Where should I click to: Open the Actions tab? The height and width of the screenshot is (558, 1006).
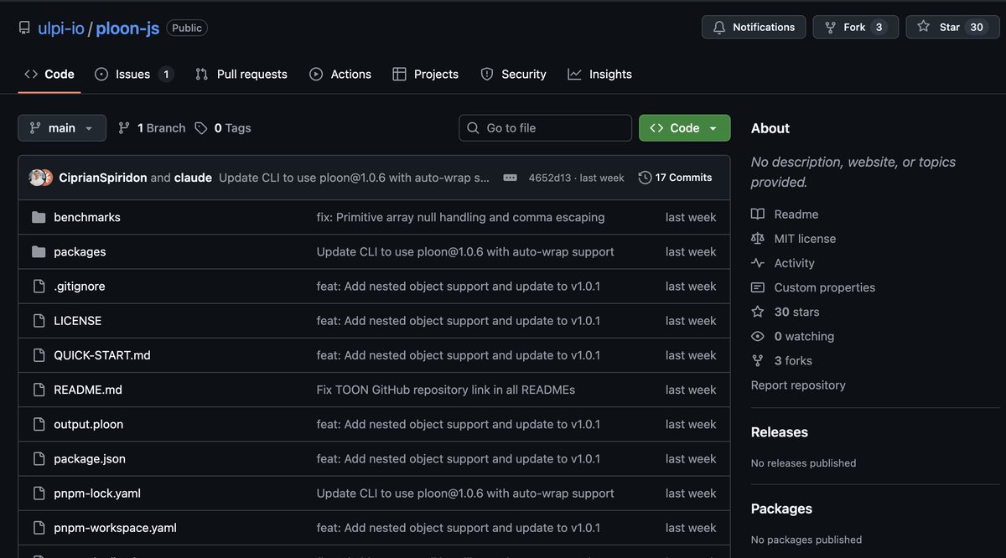point(340,74)
